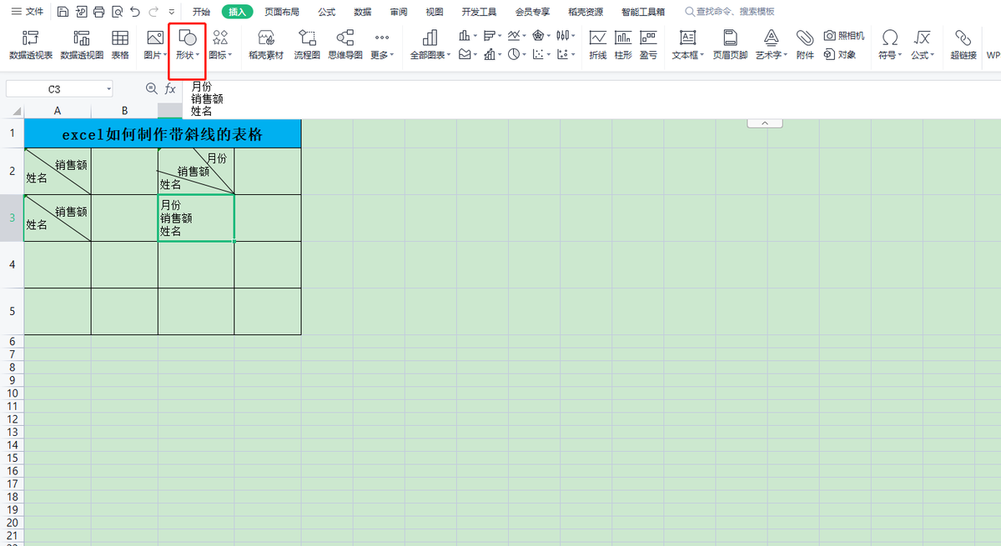The height and width of the screenshot is (546, 1001).
Task: Insert a 思维导图 mind map
Action: point(345,45)
